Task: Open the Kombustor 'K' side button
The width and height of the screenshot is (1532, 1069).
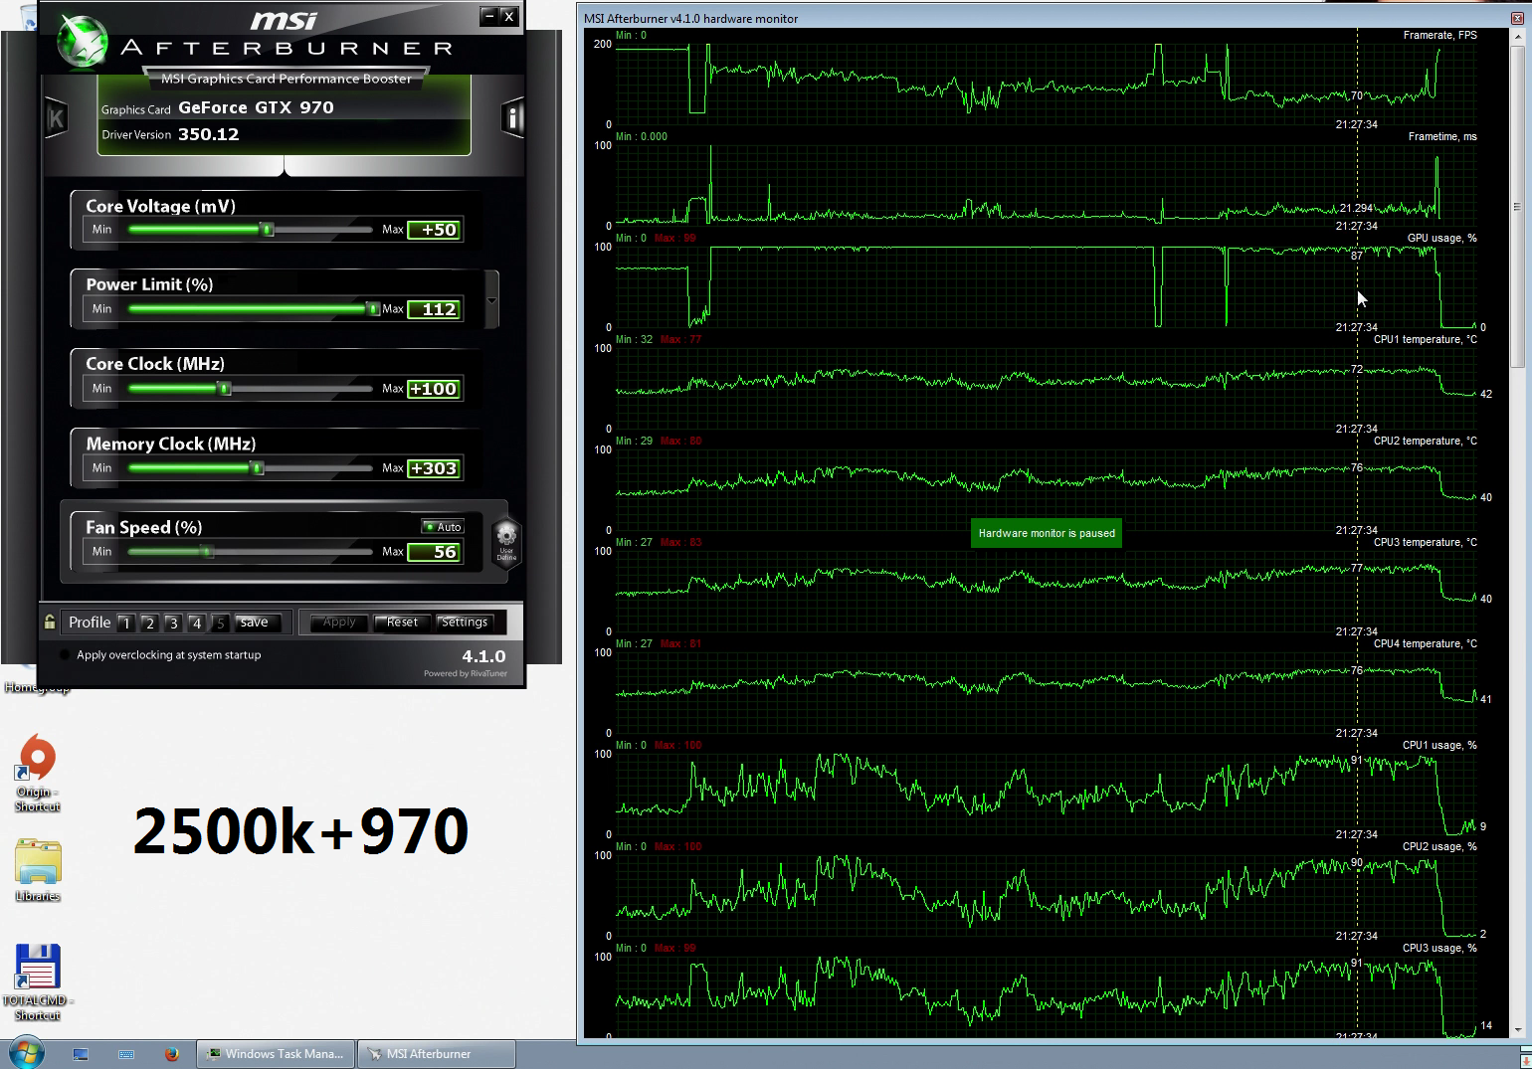Action: 56,118
